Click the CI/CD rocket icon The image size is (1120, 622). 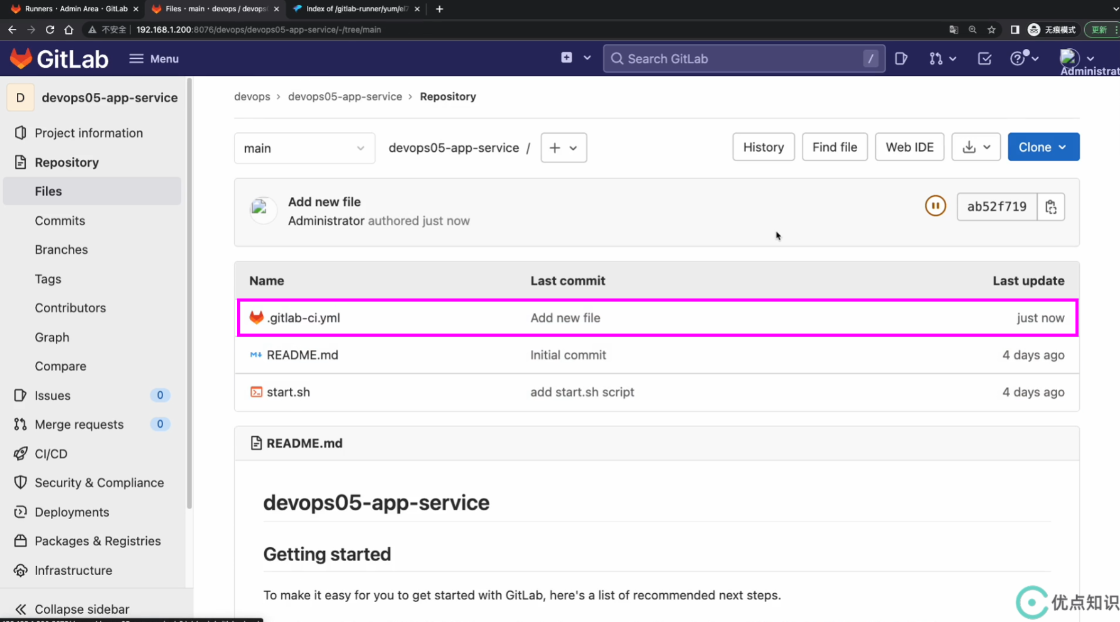20,453
